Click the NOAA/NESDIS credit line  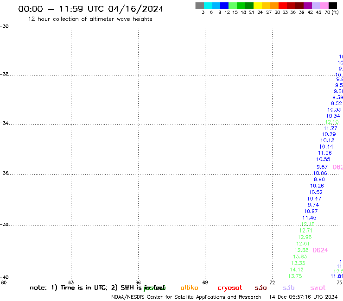pyautogui.click(x=186, y=297)
